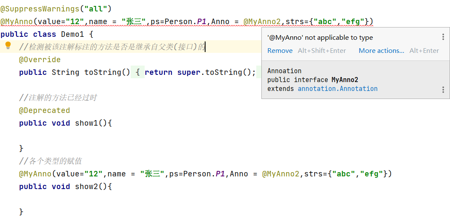Click the Annoation label in the tooltip
The height and width of the screenshot is (217, 450).
(284, 71)
